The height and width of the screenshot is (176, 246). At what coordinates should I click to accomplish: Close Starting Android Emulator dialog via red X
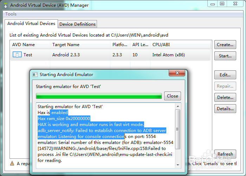coord(177,73)
